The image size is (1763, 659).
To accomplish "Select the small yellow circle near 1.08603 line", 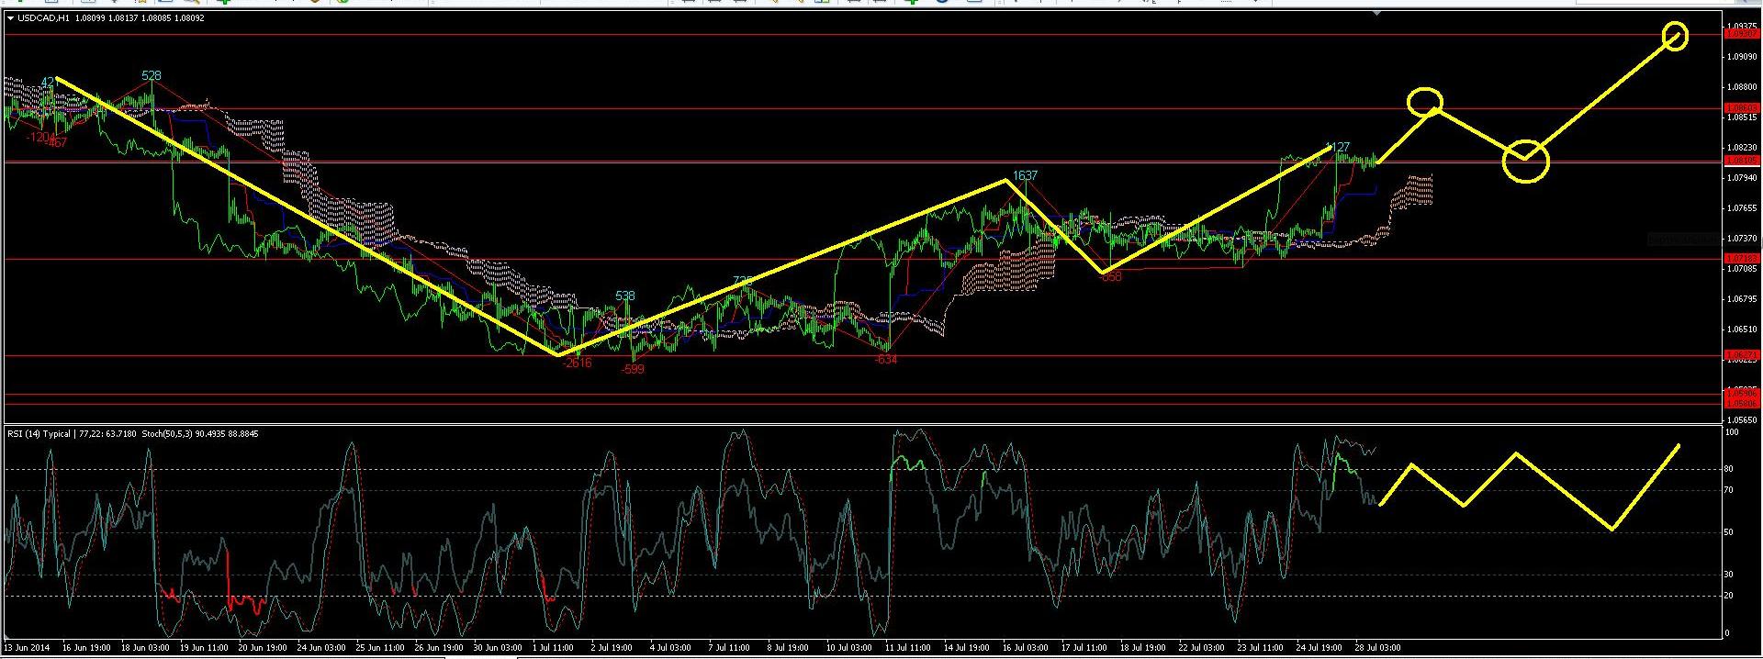I will pos(1425,101).
